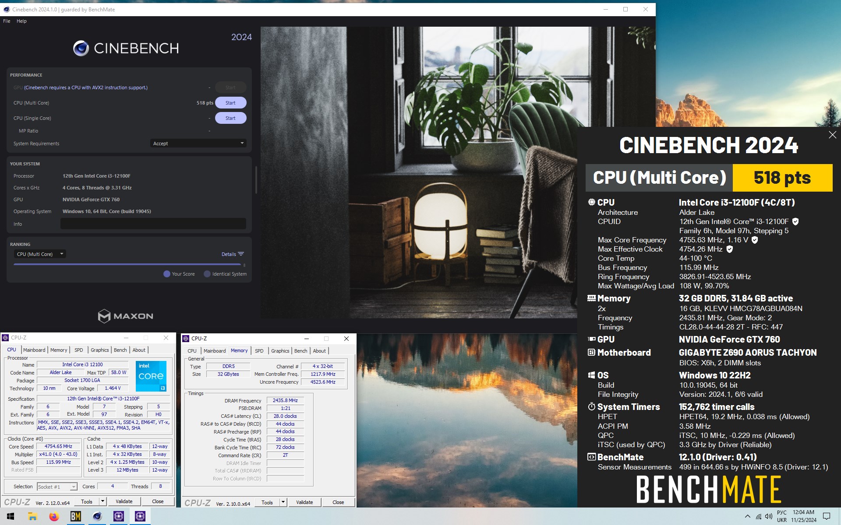Click the Maxon logo at bottom
This screenshot has height=525, width=841.
[125, 316]
